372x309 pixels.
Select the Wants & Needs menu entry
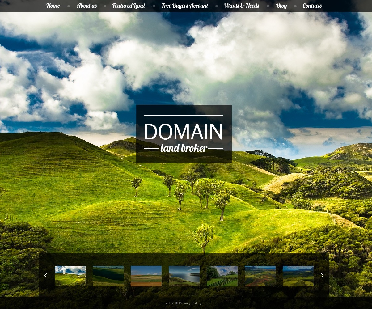coord(241,6)
